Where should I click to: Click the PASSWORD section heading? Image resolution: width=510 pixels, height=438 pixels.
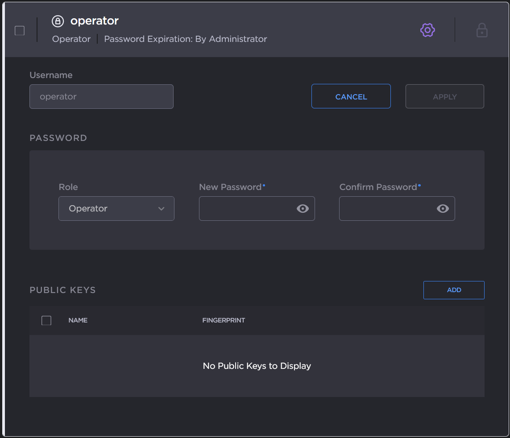coord(58,138)
